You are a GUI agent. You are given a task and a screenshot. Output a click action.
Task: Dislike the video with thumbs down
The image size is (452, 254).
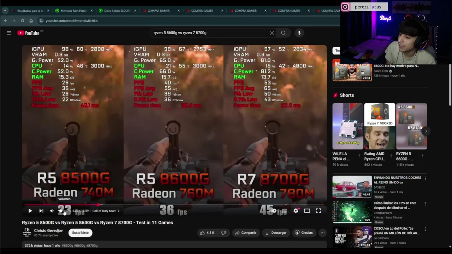(x=223, y=233)
